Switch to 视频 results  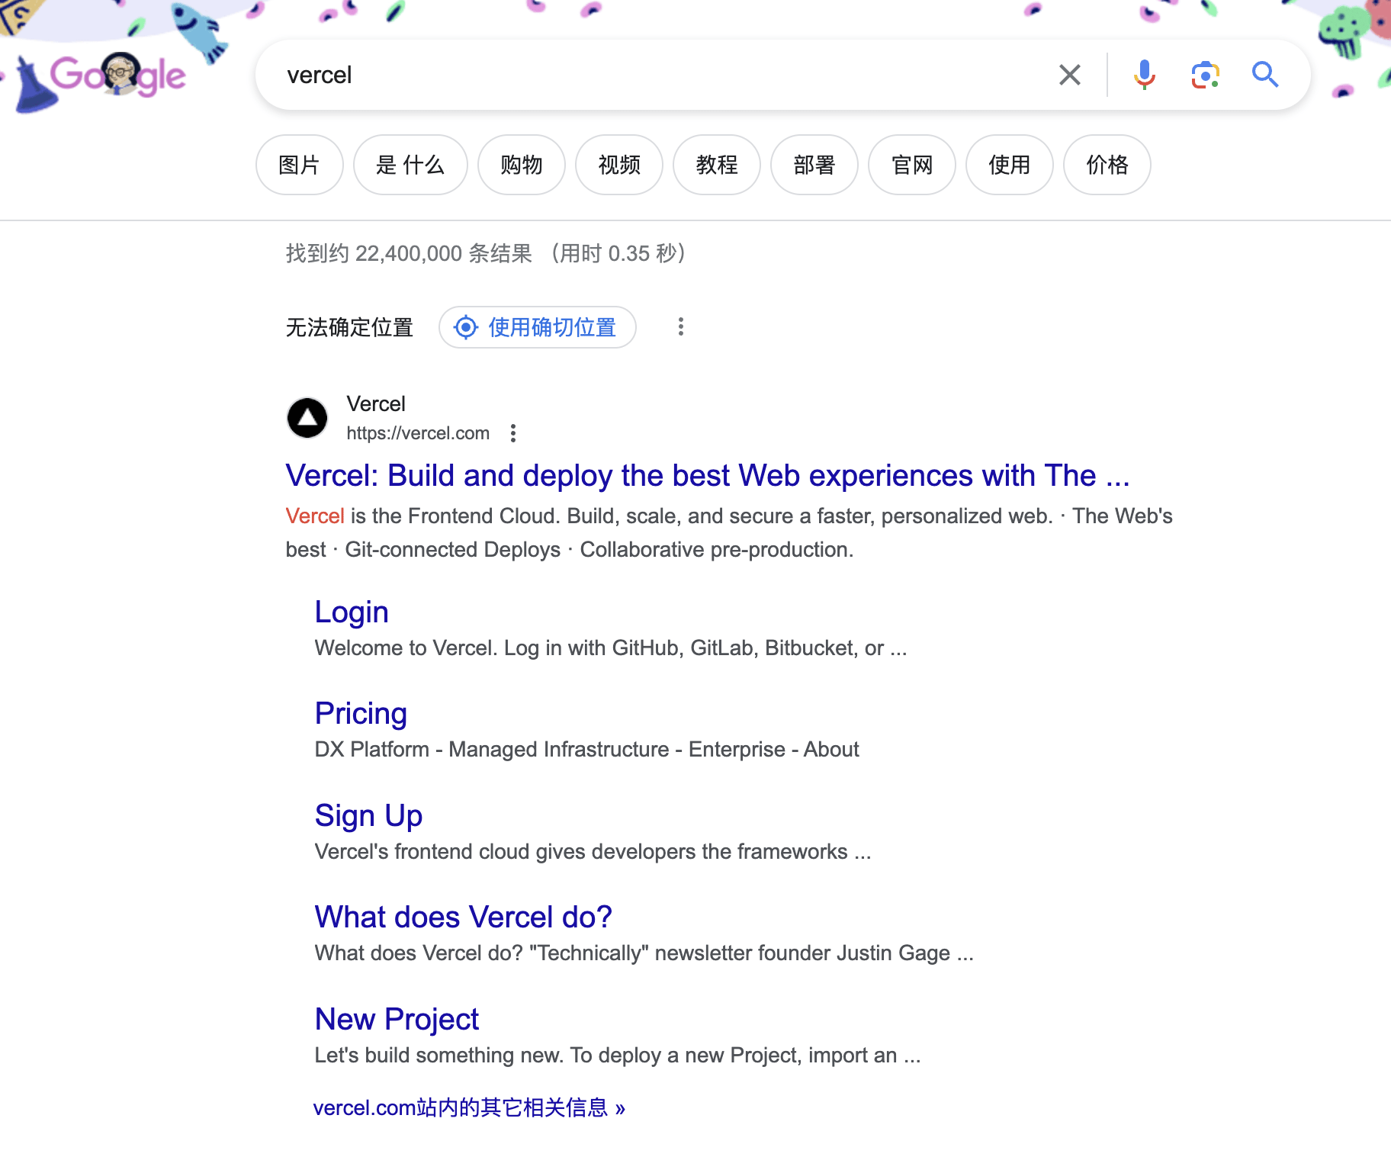click(619, 165)
